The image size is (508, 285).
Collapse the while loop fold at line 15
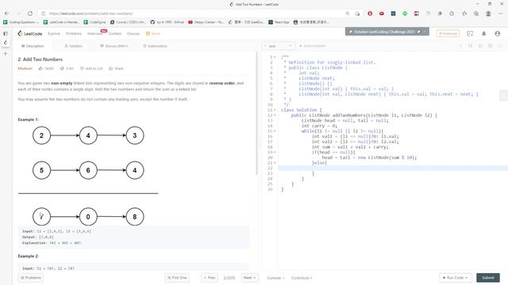tap(275, 131)
